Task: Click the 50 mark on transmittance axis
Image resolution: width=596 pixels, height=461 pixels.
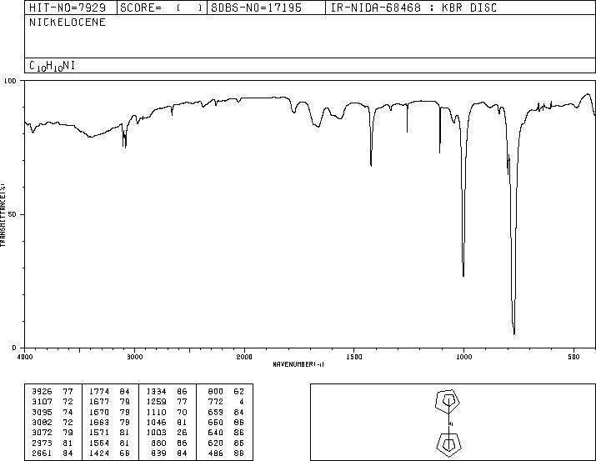Action: (x=13, y=215)
